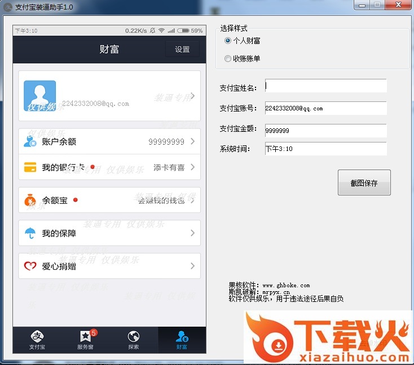The height and width of the screenshot is (365, 414).
Task: Click the 支付宝金额 input field
Action: click(326, 131)
